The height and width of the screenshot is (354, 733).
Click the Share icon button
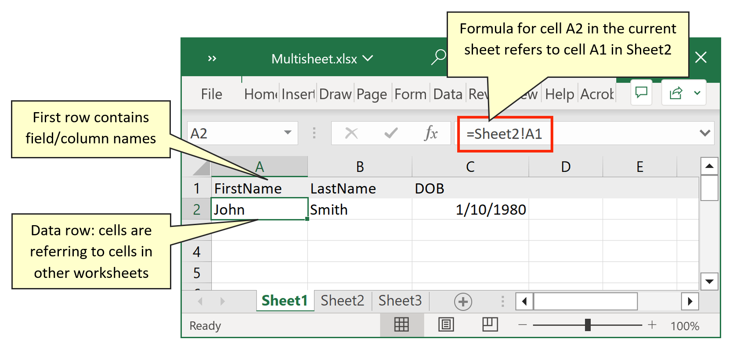[676, 93]
